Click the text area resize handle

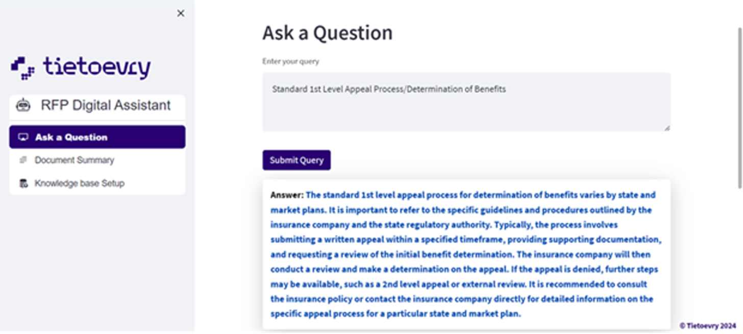pos(667,128)
